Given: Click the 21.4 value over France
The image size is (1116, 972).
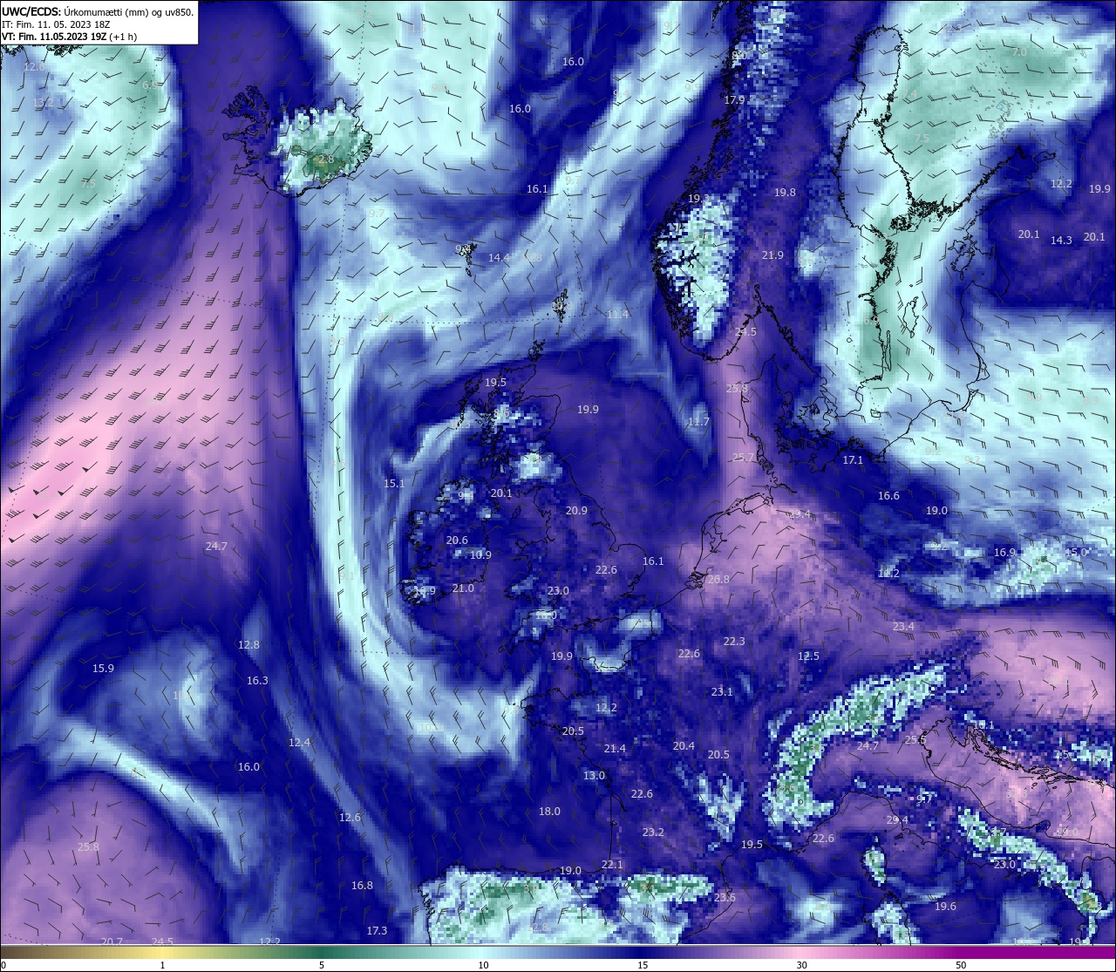Looking at the screenshot, I should pyautogui.click(x=615, y=749).
